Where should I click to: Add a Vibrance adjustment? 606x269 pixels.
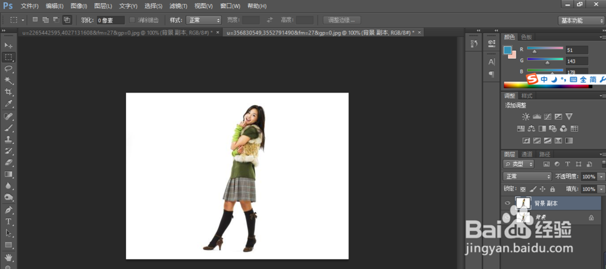pyautogui.click(x=569, y=117)
